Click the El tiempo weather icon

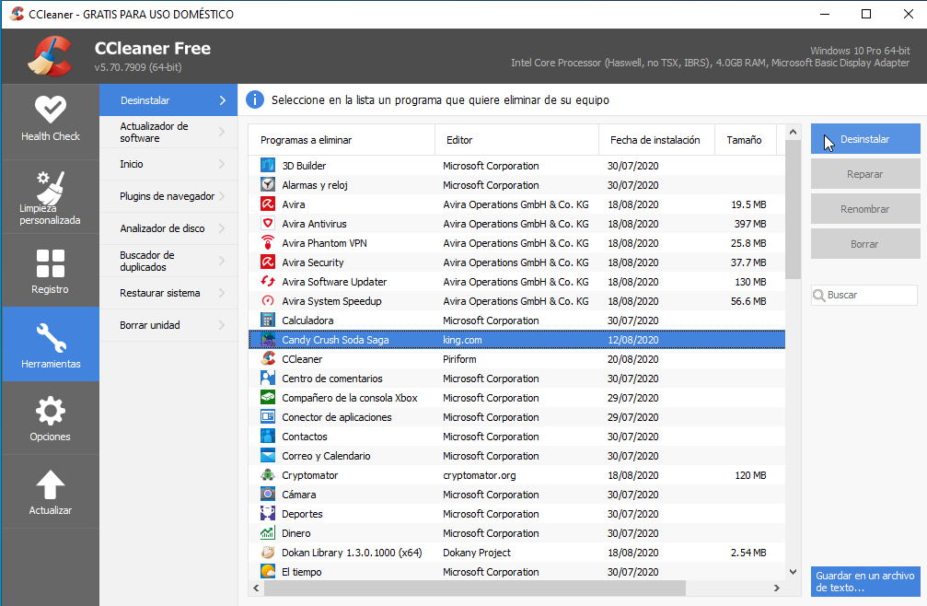point(268,572)
